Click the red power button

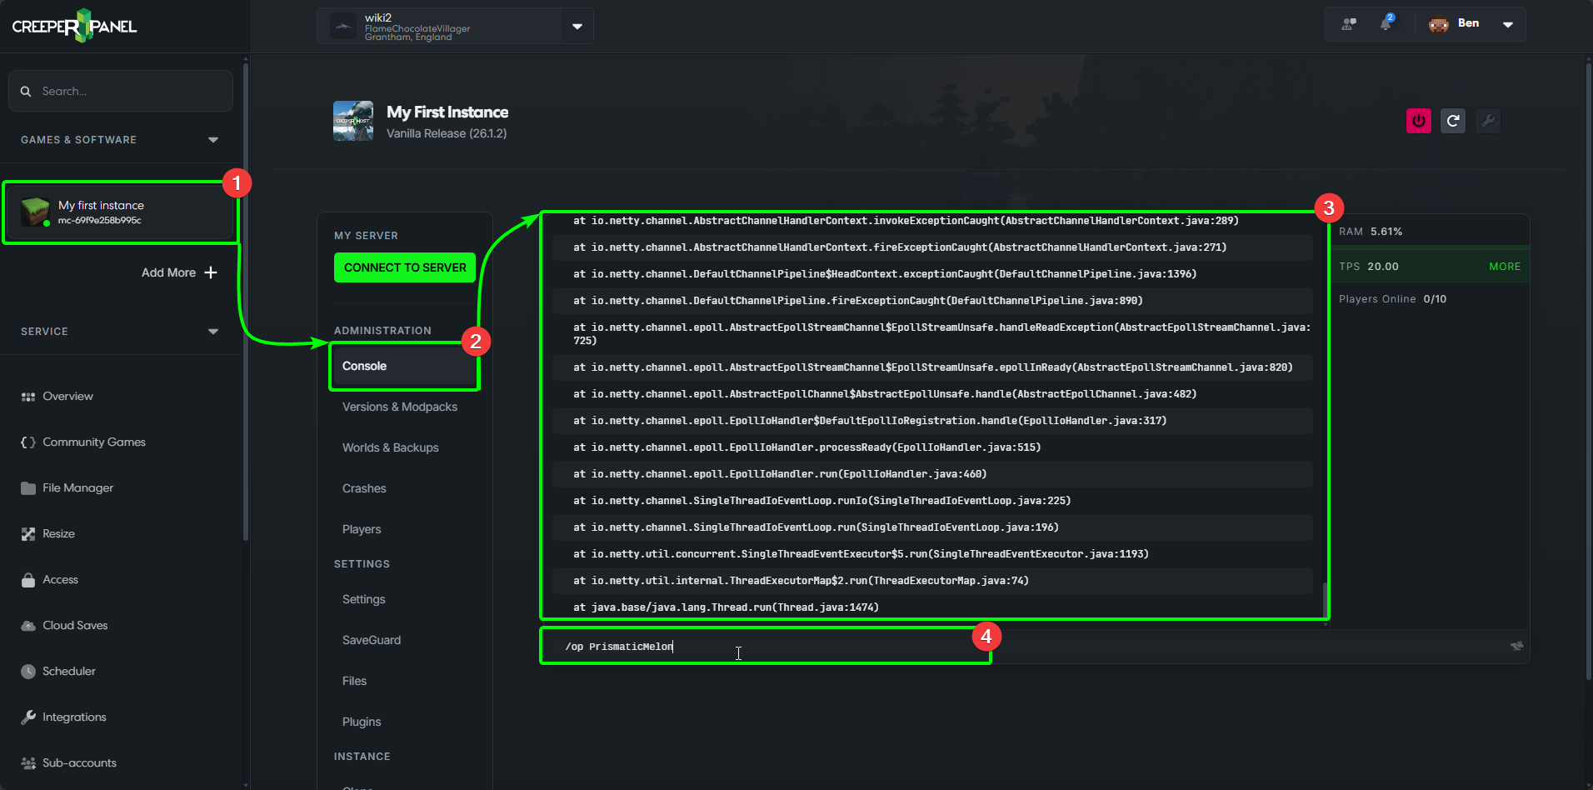click(x=1419, y=121)
